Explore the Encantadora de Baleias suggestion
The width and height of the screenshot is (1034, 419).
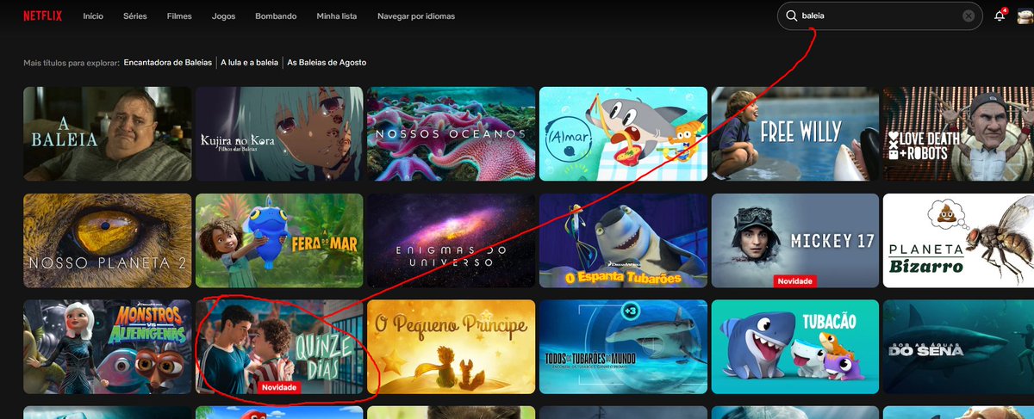click(168, 63)
